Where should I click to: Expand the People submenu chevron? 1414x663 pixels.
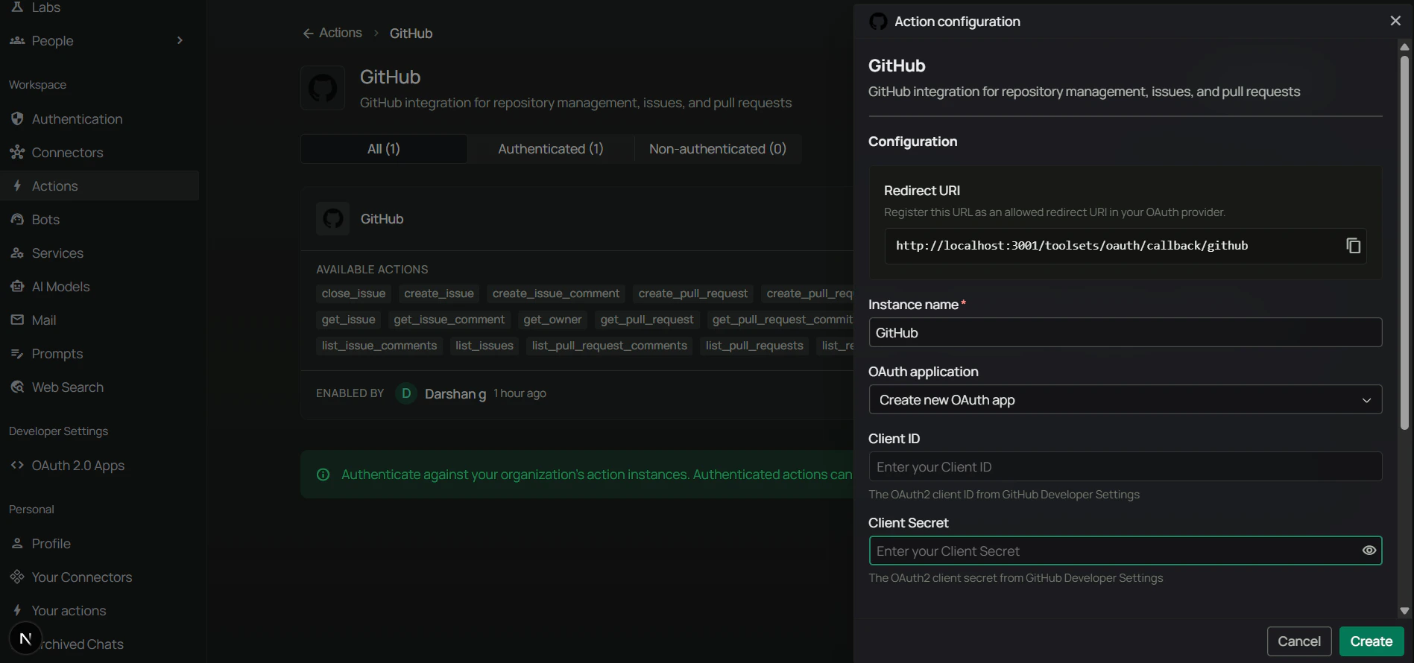click(180, 40)
